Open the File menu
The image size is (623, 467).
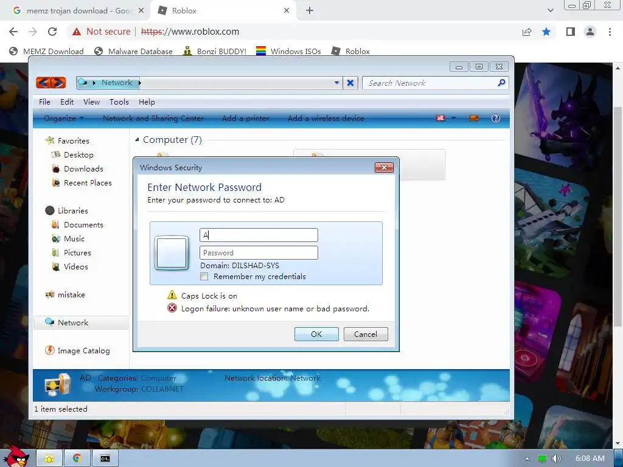point(44,102)
